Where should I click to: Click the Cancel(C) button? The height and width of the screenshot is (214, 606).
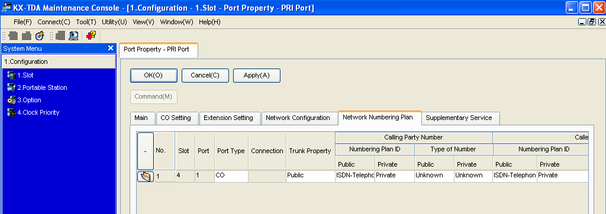coord(205,75)
